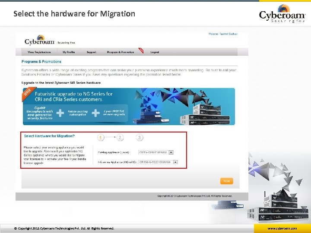
Task: Open the View Registrations menu item
Action: point(39,52)
